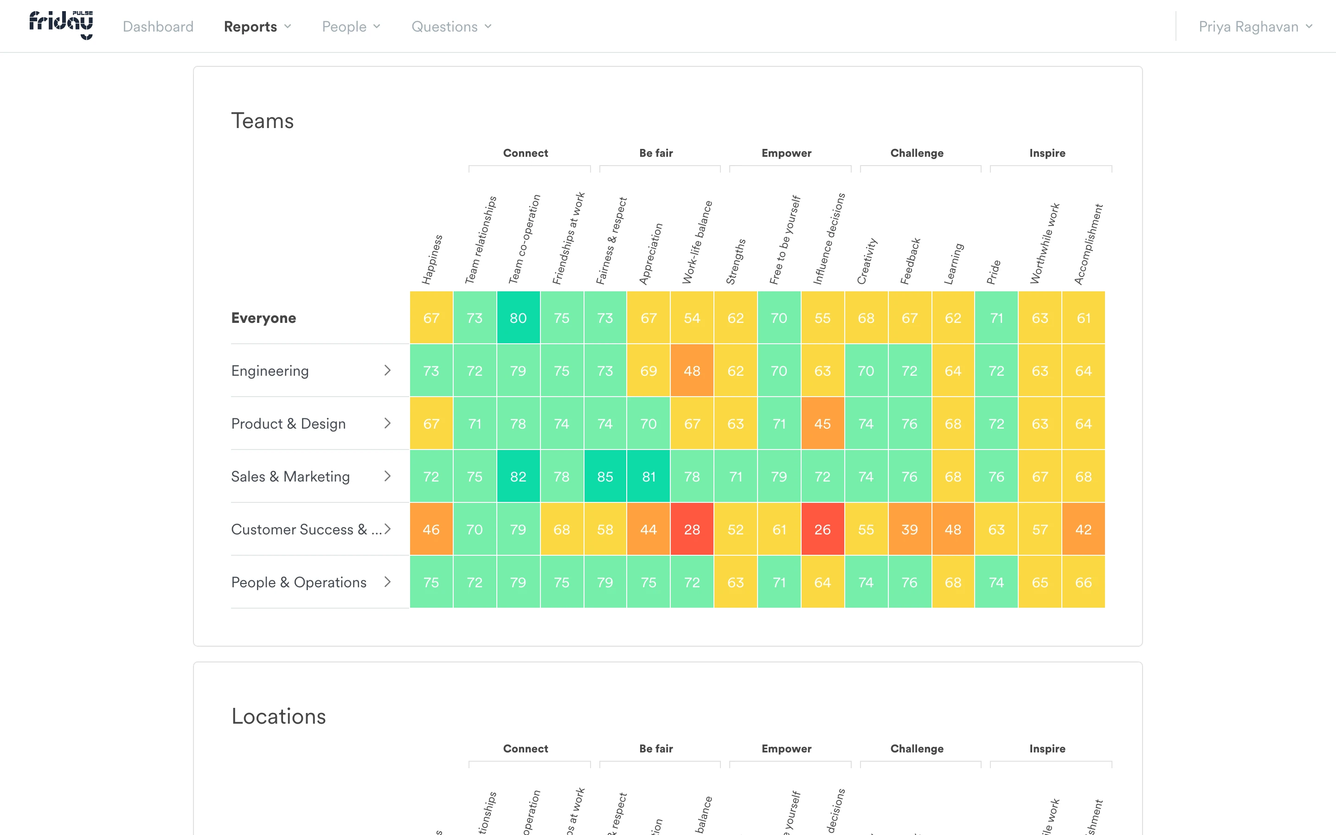Click Sales & Marketing Appreciation score 81

tap(649, 476)
